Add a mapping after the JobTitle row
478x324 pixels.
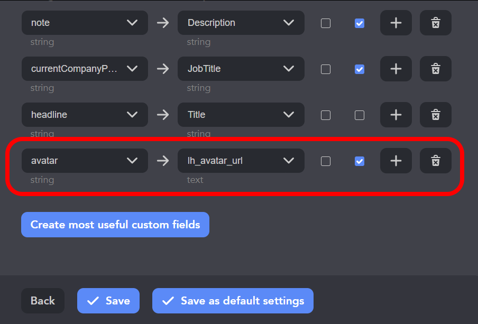396,69
